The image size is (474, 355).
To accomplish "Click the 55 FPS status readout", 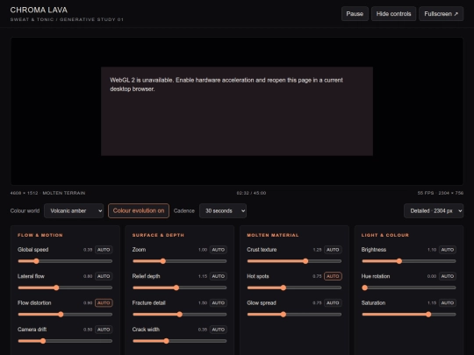I will (x=441, y=193).
